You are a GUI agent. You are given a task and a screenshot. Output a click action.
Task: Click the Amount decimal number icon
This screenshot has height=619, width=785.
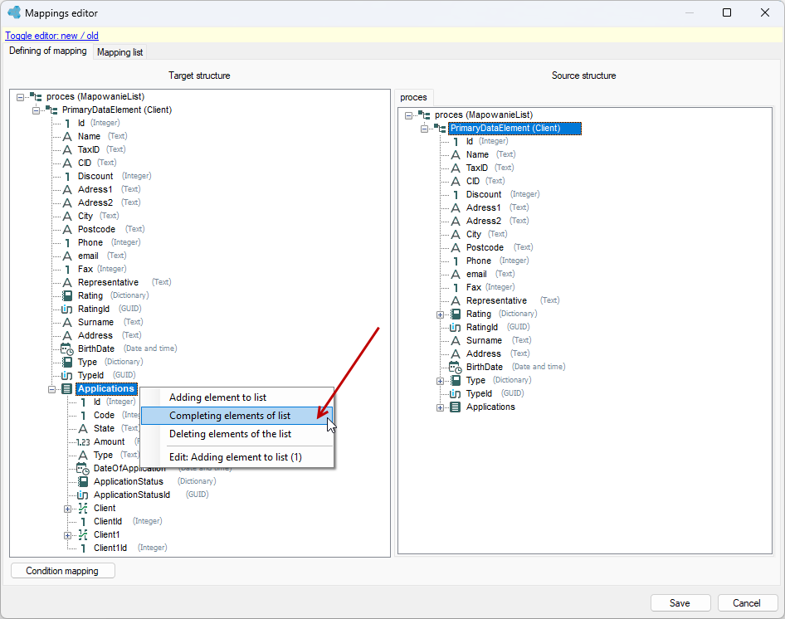[x=83, y=441]
